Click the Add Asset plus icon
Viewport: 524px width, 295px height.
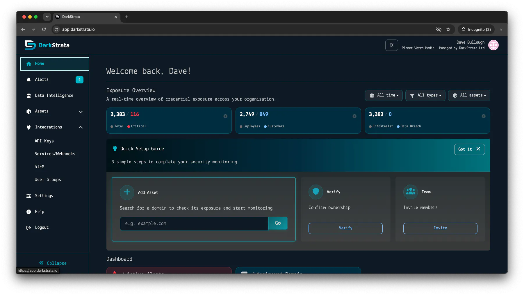(127, 192)
